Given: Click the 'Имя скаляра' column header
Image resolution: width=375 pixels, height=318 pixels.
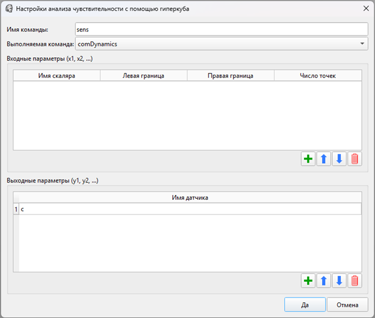Looking at the screenshot, I should (x=57, y=76).
